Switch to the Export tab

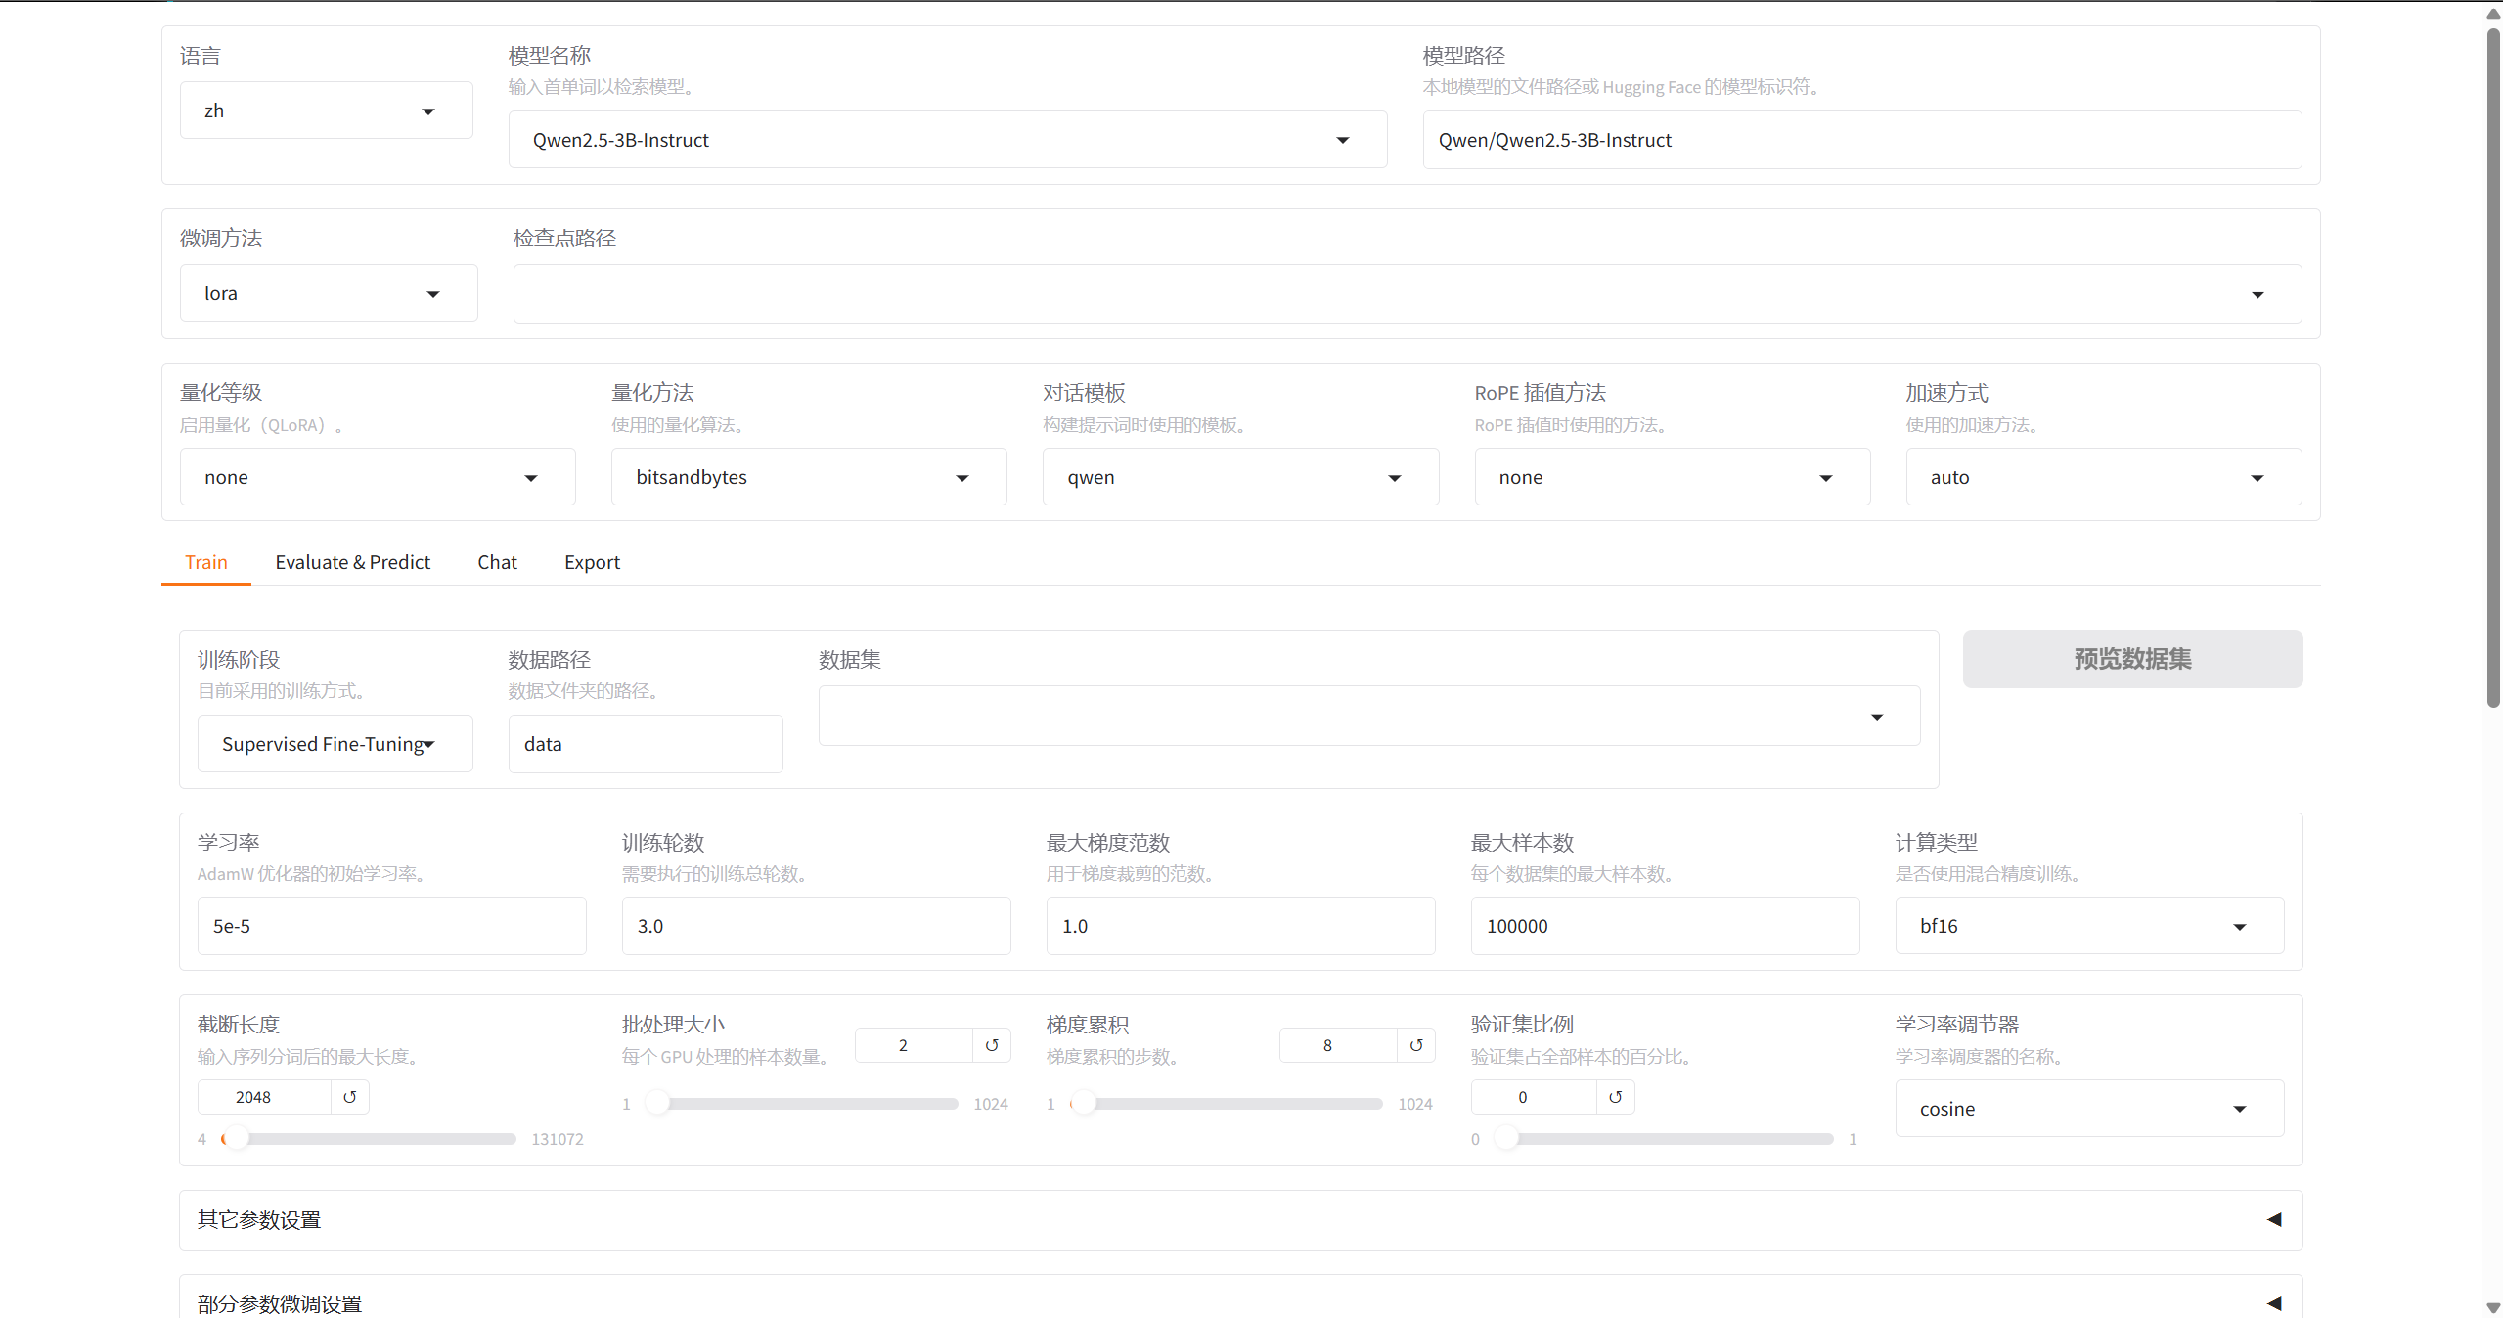(592, 562)
